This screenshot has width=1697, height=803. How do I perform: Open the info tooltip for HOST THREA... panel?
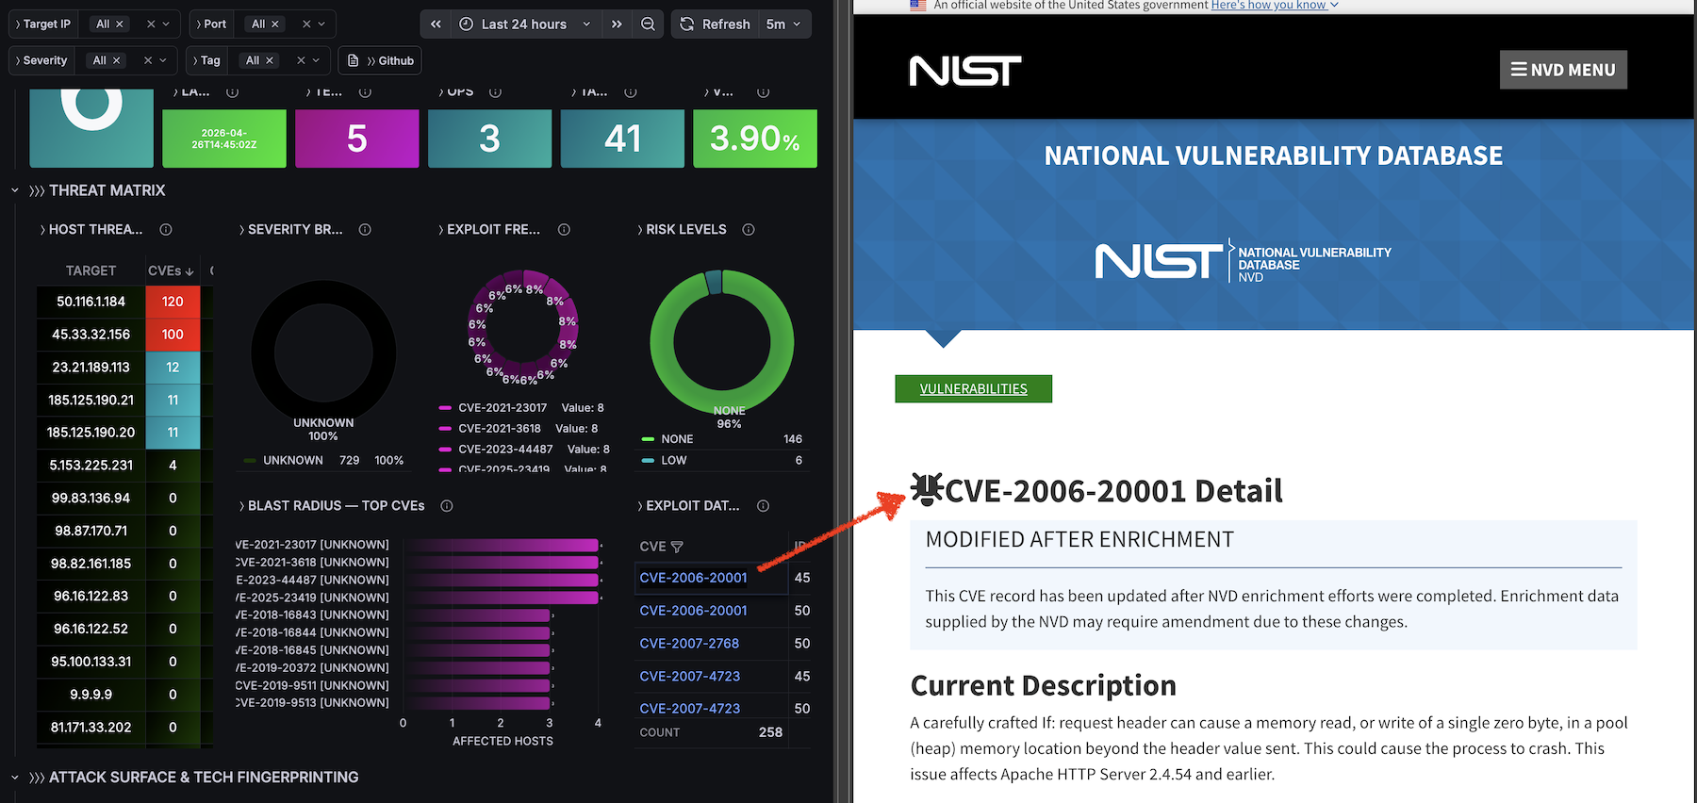click(166, 230)
